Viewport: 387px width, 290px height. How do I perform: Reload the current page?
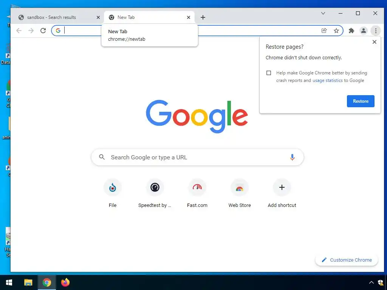(x=43, y=31)
